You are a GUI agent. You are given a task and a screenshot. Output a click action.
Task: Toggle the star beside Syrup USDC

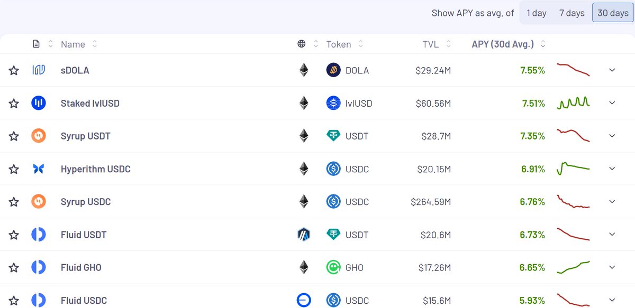click(14, 202)
